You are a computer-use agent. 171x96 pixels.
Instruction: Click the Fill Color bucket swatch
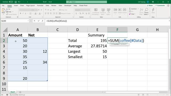[36, 13]
